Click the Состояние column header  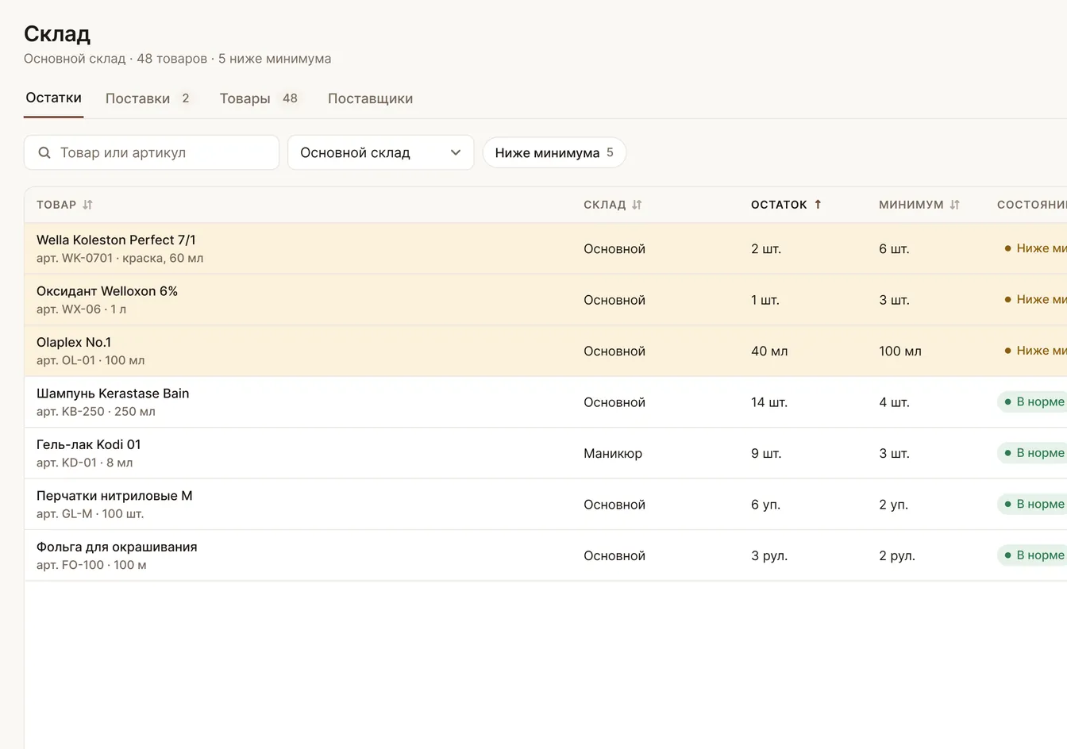[x=1032, y=205]
